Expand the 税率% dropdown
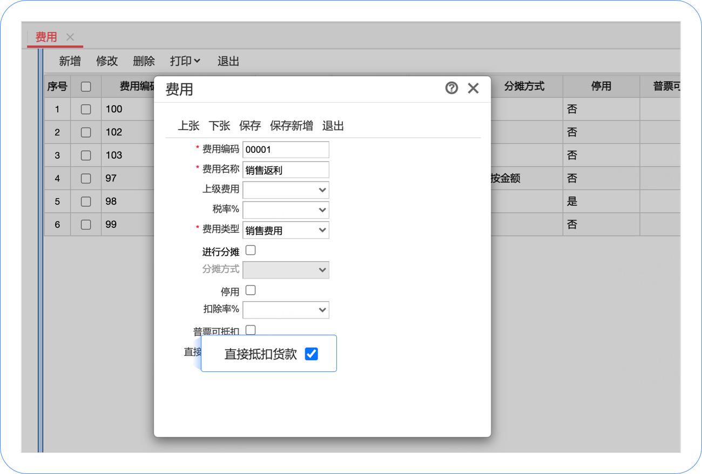Viewport: 702px width, 474px height. tap(286, 210)
